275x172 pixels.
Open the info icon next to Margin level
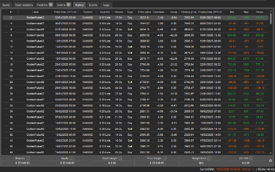tap(209, 158)
